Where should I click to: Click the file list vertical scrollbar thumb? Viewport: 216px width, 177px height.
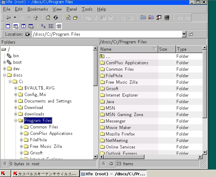point(205,84)
